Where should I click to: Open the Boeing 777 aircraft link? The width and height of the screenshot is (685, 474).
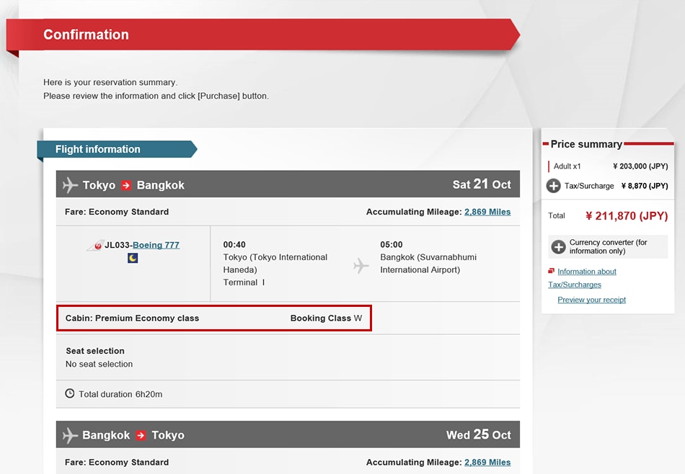(156, 245)
